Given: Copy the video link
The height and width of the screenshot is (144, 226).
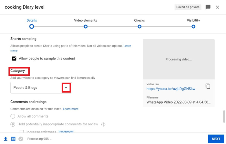Looking at the screenshot, I should (x=208, y=86).
